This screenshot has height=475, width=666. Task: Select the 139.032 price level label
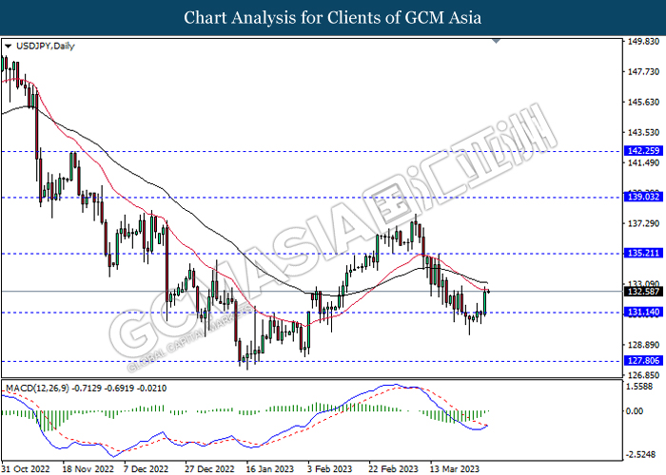point(643,197)
